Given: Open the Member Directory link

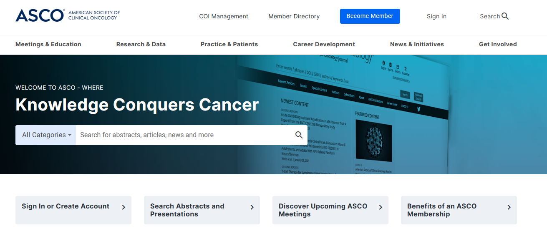Looking at the screenshot, I should [294, 16].
